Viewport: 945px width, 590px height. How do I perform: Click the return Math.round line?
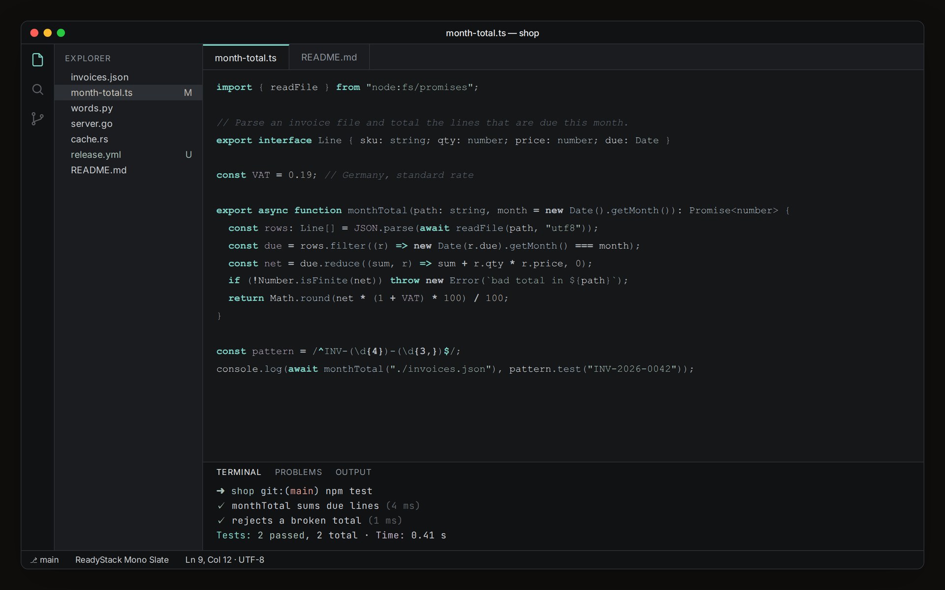pyautogui.click(x=368, y=298)
